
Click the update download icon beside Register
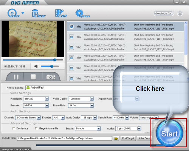point(180,14)
